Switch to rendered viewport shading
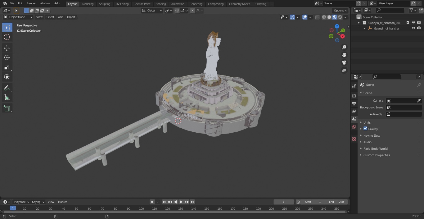Viewport: 424px width, 219px height. coord(340,17)
